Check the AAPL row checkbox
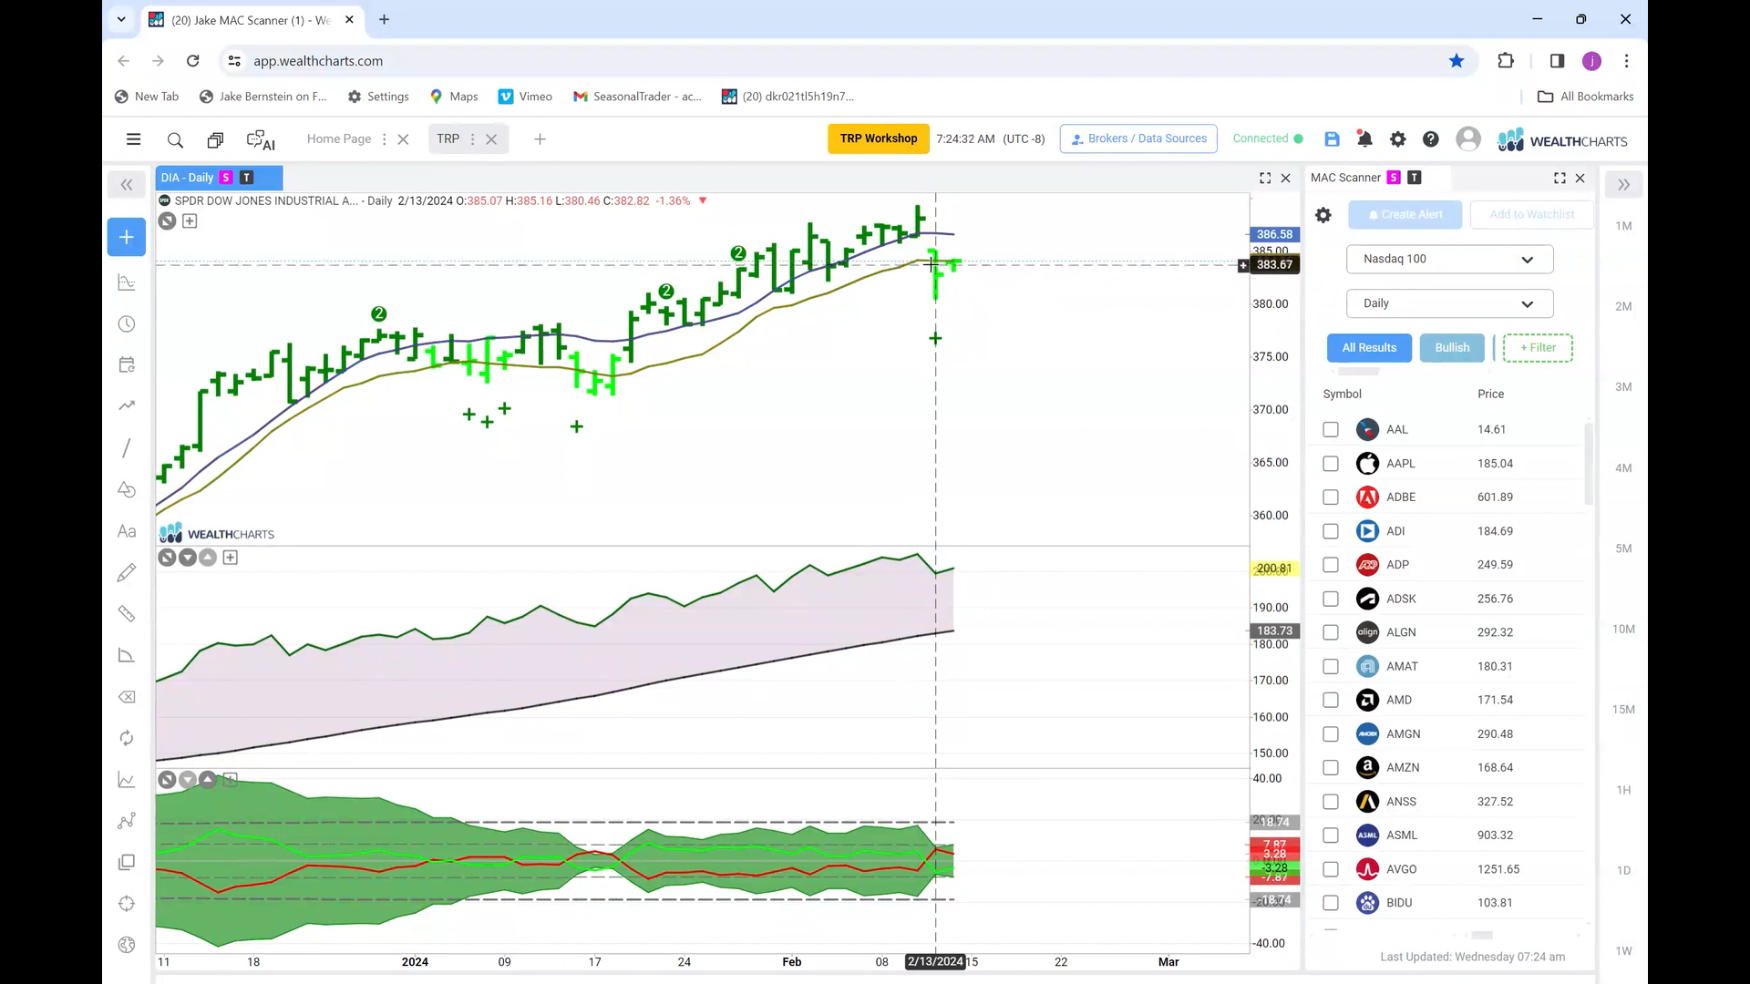 pyautogui.click(x=1331, y=464)
